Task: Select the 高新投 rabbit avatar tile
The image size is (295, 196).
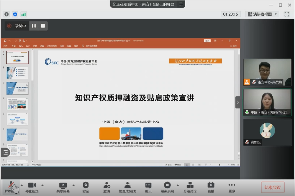Action: coord(267,132)
